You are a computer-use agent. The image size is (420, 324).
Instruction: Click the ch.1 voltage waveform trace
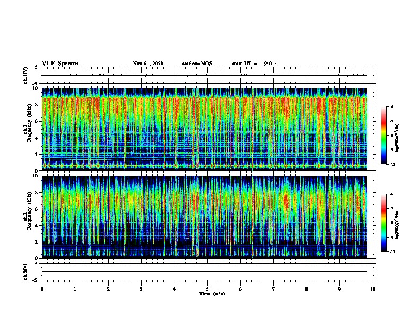click(x=205, y=75)
